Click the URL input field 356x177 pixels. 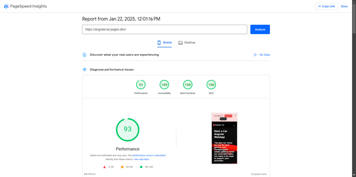(x=165, y=29)
